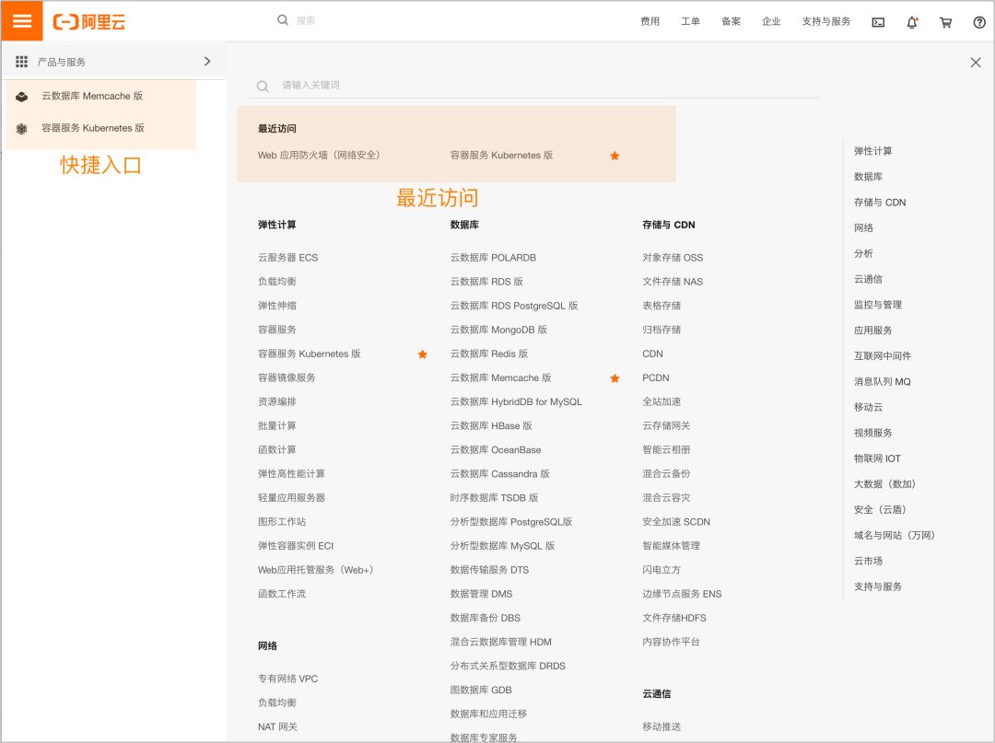Open sidebar shortcut 容器服务 Kubernetes 版

point(93,128)
